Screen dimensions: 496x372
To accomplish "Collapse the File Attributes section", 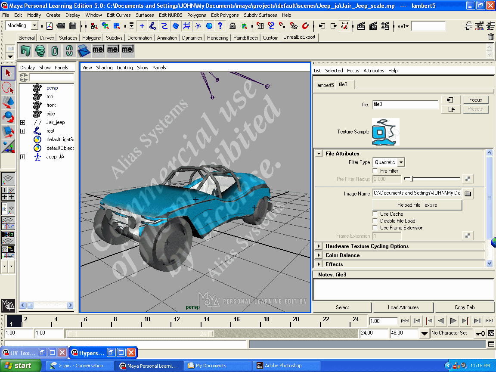I will (x=319, y=154).
